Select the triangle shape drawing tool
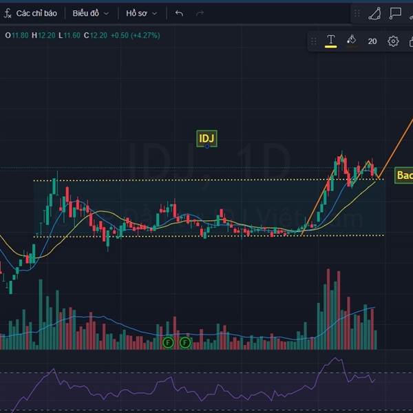This screenshot has width=413, height=413. point(374,13)
